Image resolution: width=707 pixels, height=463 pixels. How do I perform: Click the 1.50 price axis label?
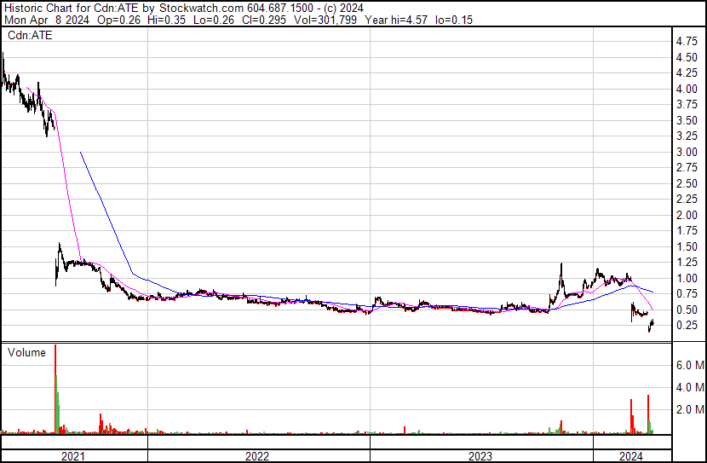[687, 246]
